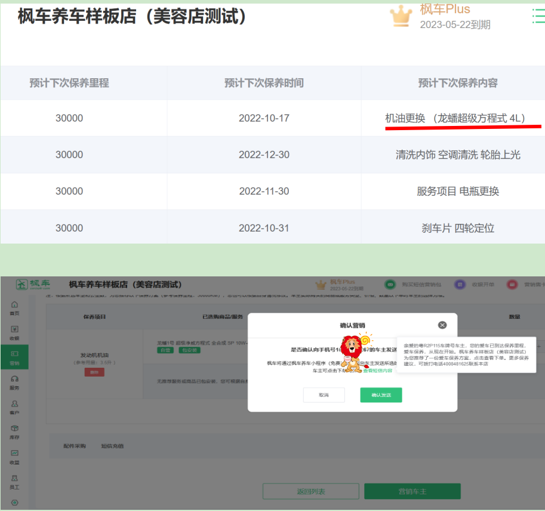Click mileage 30000 in the 2022-11-30 row
The height and width of the screenshot is (511, 545).
pyautogui.click(x=69, y=191)
